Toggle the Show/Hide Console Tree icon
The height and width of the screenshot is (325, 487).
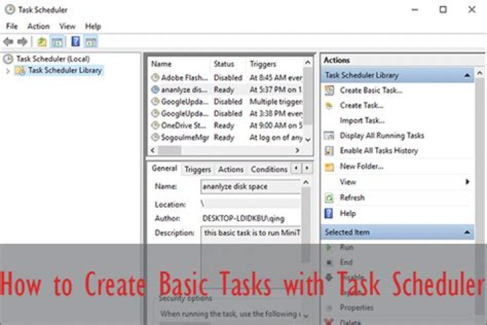point(57,42)
